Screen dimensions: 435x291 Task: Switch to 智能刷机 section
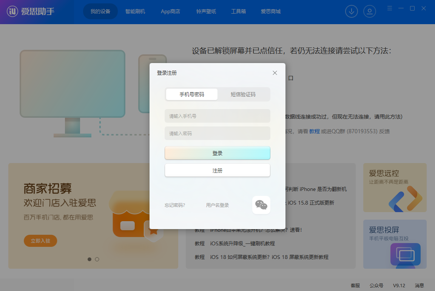pyautogui.click(x=135, y=11)
